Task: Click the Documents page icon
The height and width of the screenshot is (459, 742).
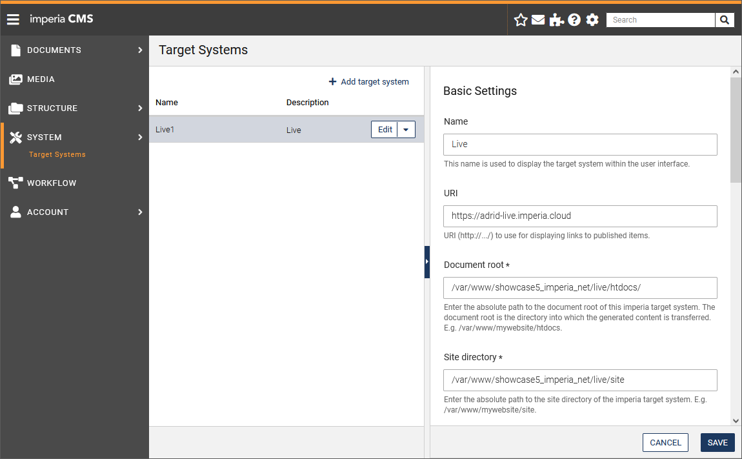Action: pos(15,50)
